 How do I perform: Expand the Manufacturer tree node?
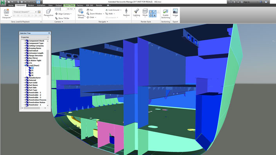25,78
